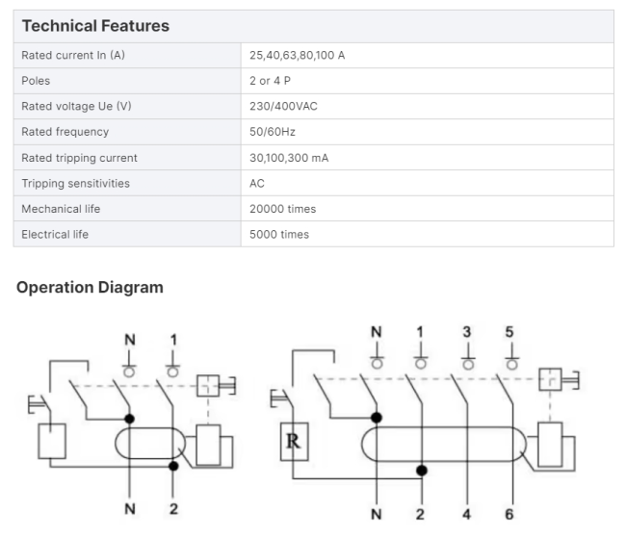This screenshot has width=626, height=539.
Task: Click the '30,100,300 mA' value
Action: coord(289,158)
